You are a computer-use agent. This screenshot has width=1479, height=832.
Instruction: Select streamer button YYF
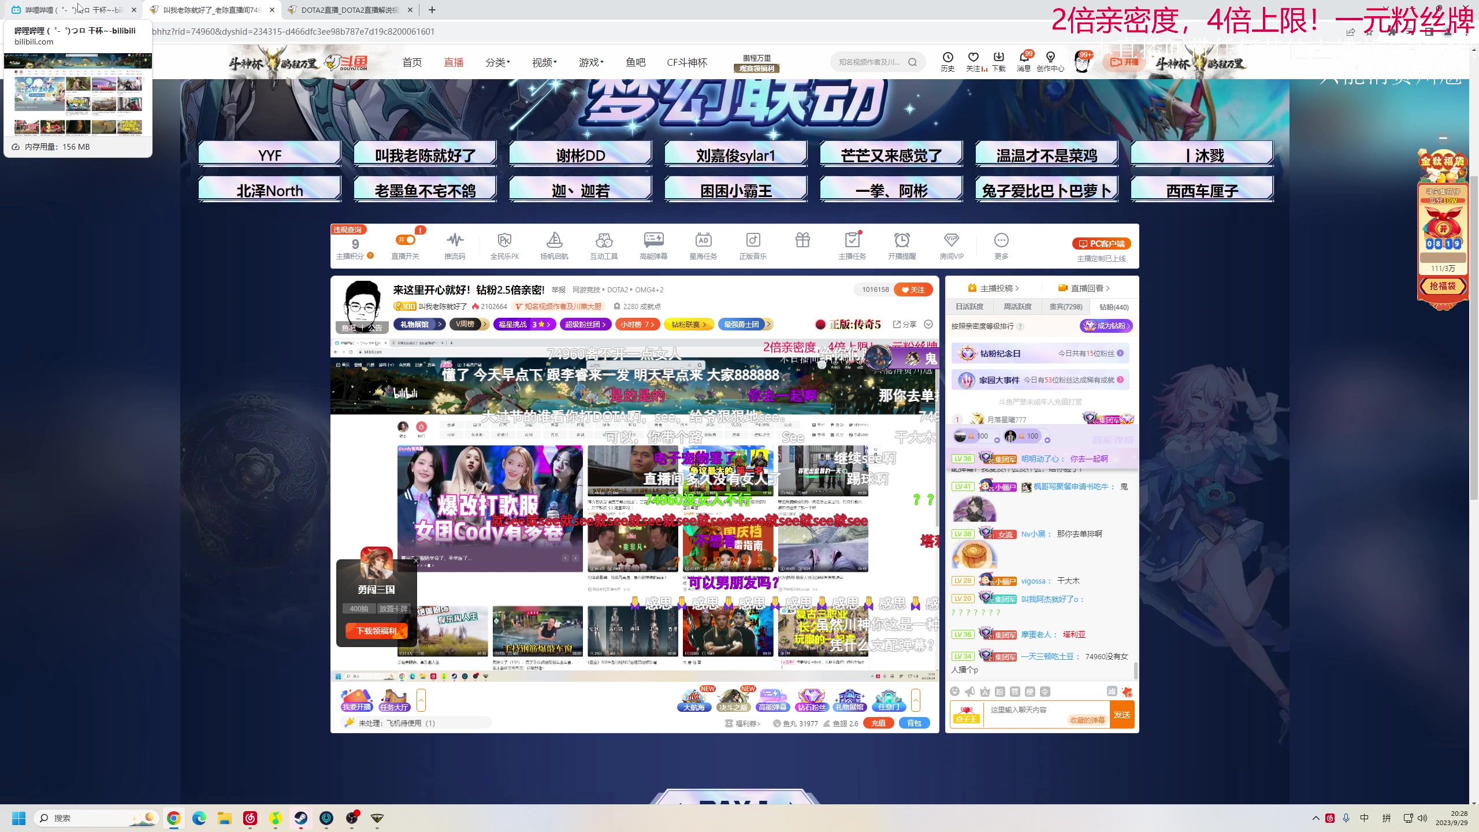(x=269, y=155)
